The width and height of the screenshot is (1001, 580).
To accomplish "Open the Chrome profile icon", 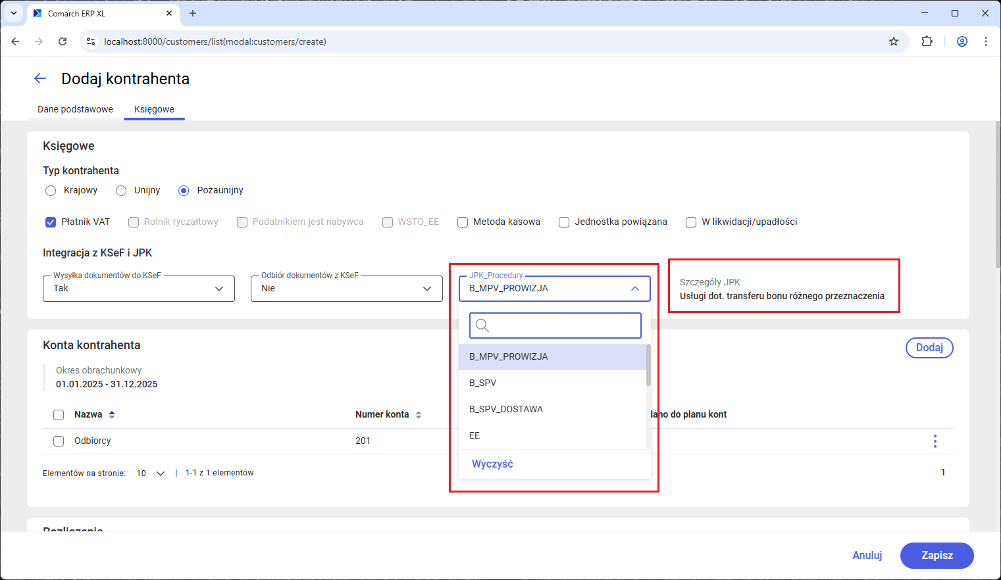I will [x=962, y=41].
